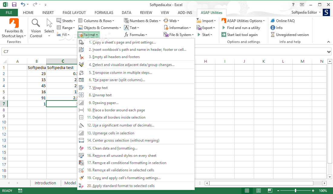Click the Ribbon Display Options icon
Image resolution: width=333 pixels, height=194 pixels.
(x=302, y=5)
